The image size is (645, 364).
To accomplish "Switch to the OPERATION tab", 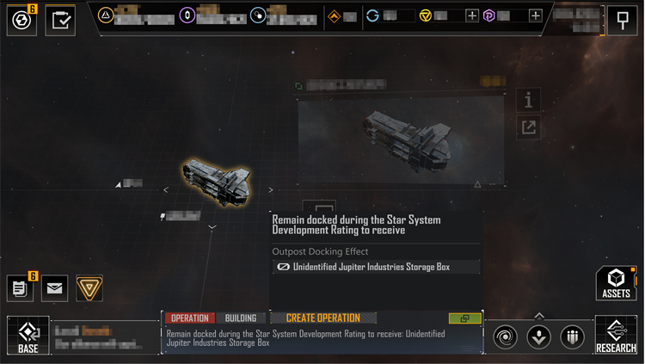I will point(190,318).
